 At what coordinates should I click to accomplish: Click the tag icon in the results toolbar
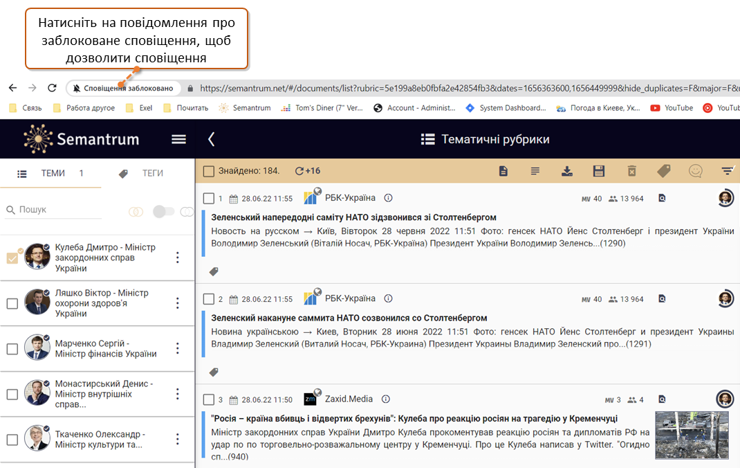pos(664,171)
